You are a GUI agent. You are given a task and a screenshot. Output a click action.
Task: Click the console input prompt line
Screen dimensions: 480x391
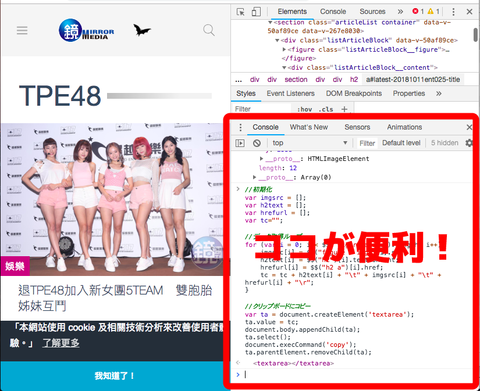(x=352, y=375)
